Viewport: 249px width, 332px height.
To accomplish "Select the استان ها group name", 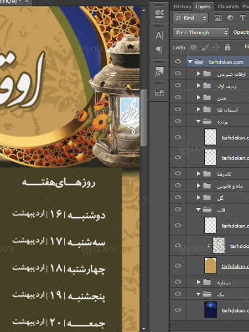I will click(x=227, y=110).
